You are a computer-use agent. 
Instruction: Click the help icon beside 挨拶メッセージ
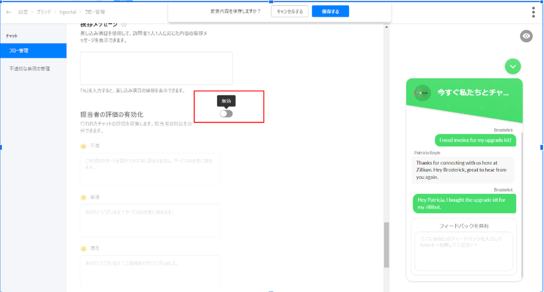click(124, 24)
